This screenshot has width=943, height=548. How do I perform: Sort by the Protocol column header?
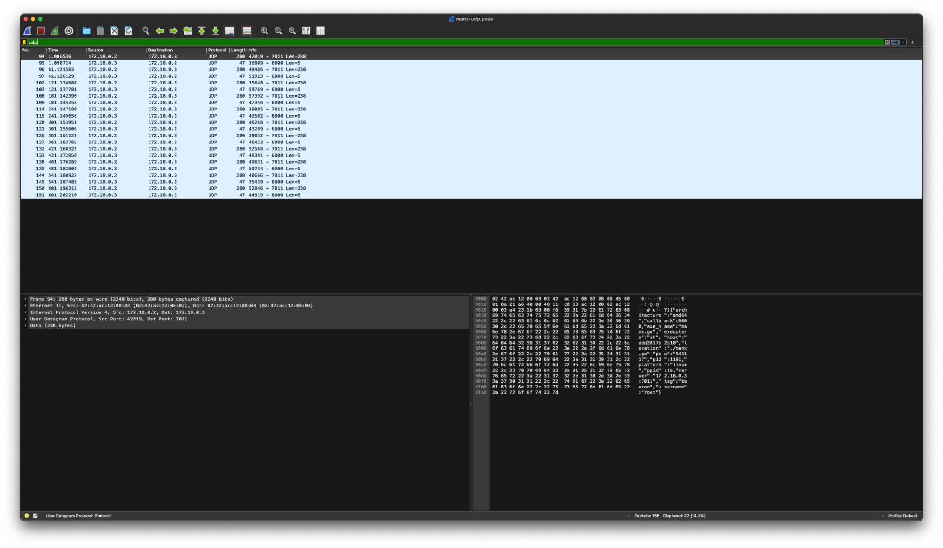click(217, 50)
